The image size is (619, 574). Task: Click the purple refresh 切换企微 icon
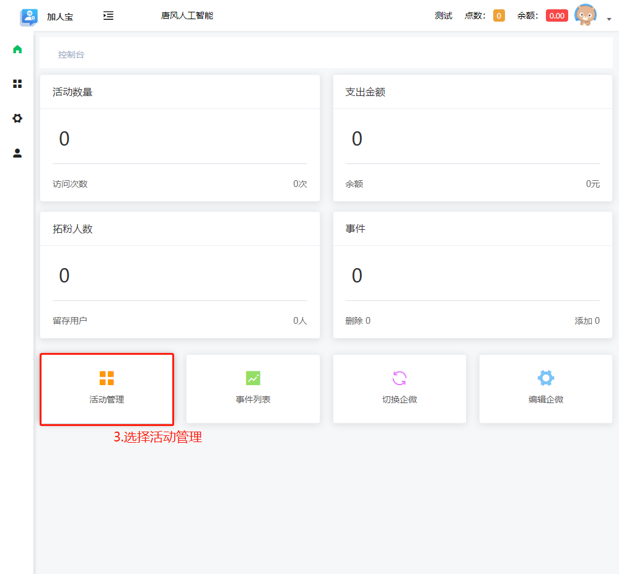[400, 378]
